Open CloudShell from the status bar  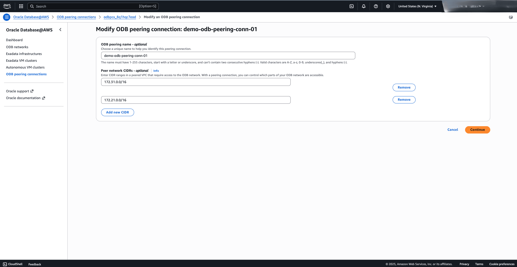point(12,264)
